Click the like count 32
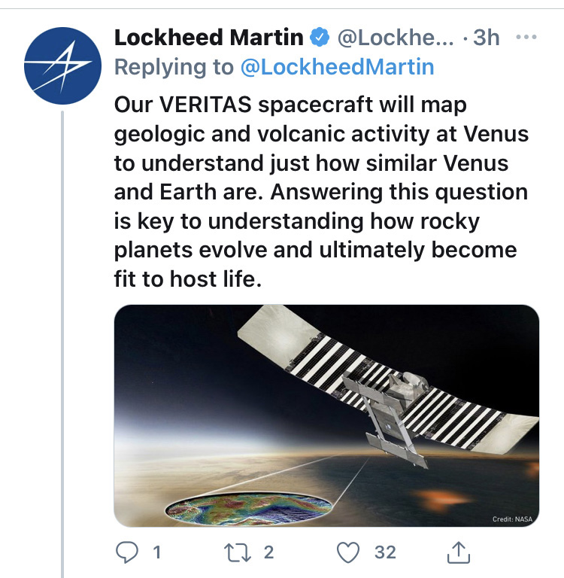Viewport: 564px width, 578px height. click(x=385, y=552)
